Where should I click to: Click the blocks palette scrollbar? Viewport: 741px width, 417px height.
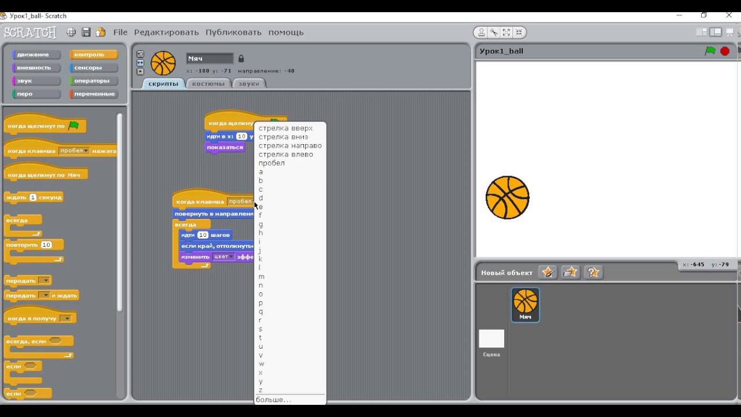[x=120, y=211]
